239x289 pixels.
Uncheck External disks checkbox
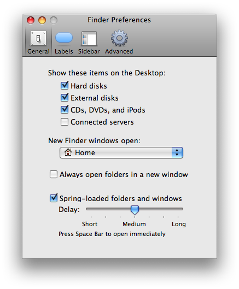65,98
